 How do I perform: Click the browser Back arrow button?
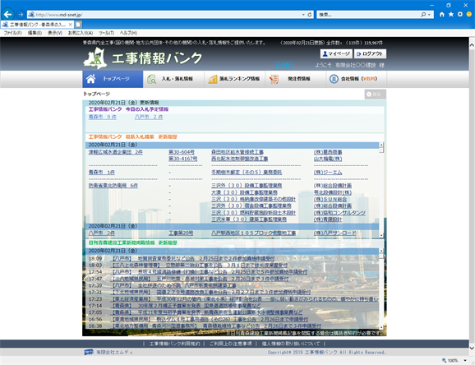(8, 14)
